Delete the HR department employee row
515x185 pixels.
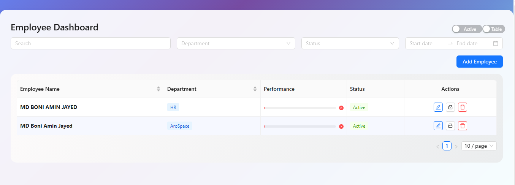pyautogui.click(x=462, y=107)
